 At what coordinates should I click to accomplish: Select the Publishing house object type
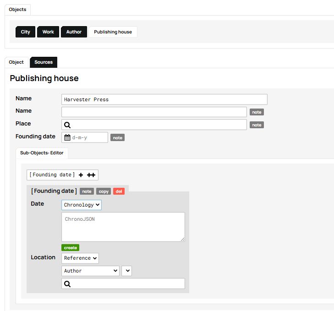pyautogui.click(x=113, y=32)
